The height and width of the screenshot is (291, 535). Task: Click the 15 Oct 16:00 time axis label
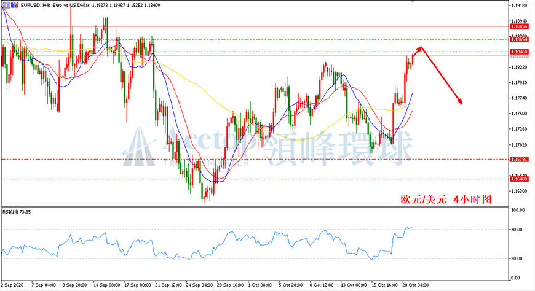[x=384, y=285]
